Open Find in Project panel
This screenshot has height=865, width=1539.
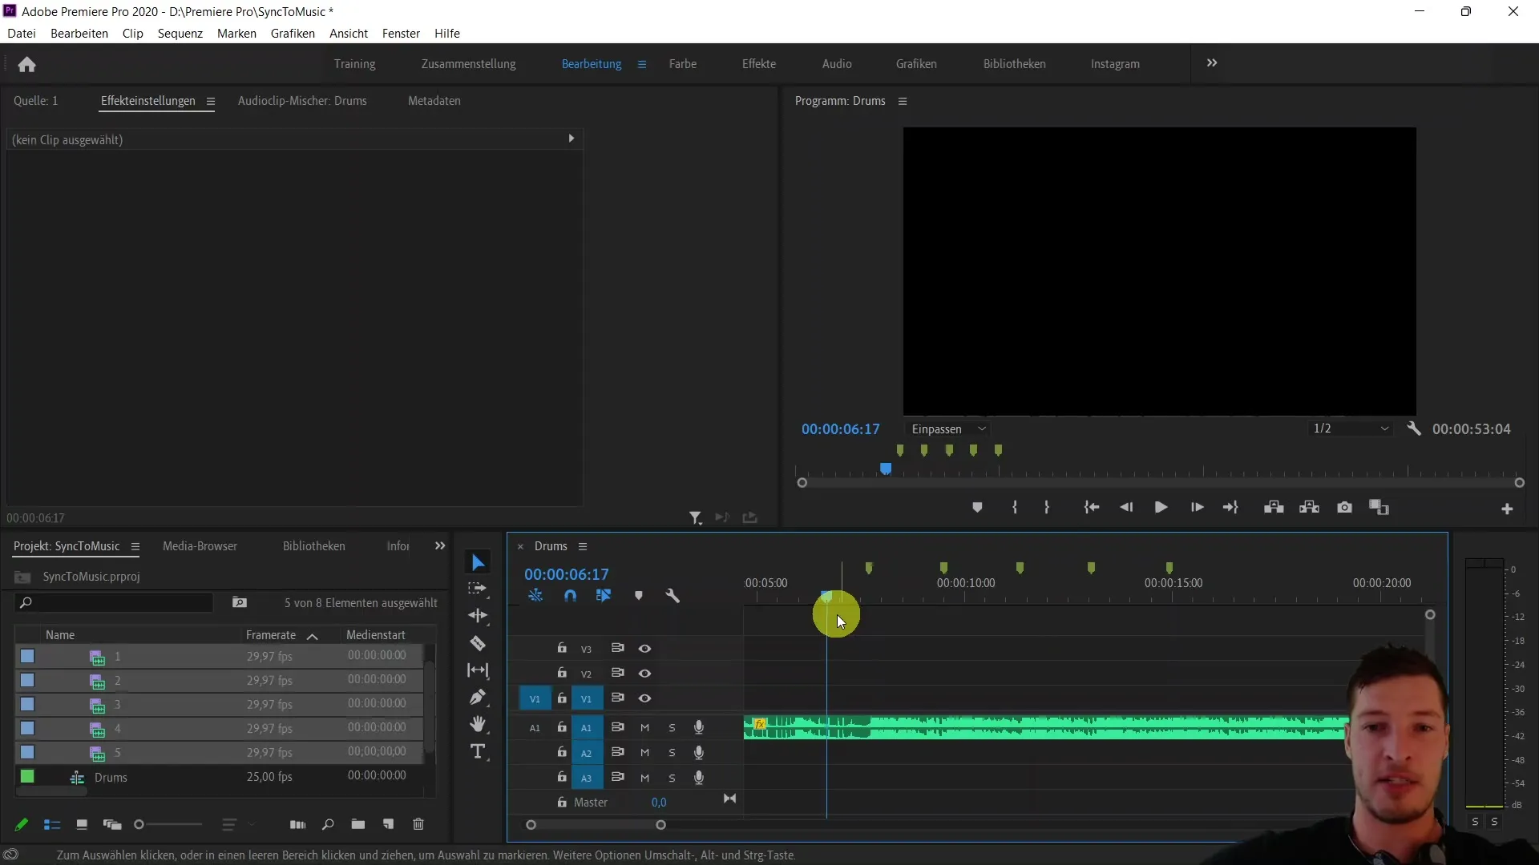tap(327, 824)
